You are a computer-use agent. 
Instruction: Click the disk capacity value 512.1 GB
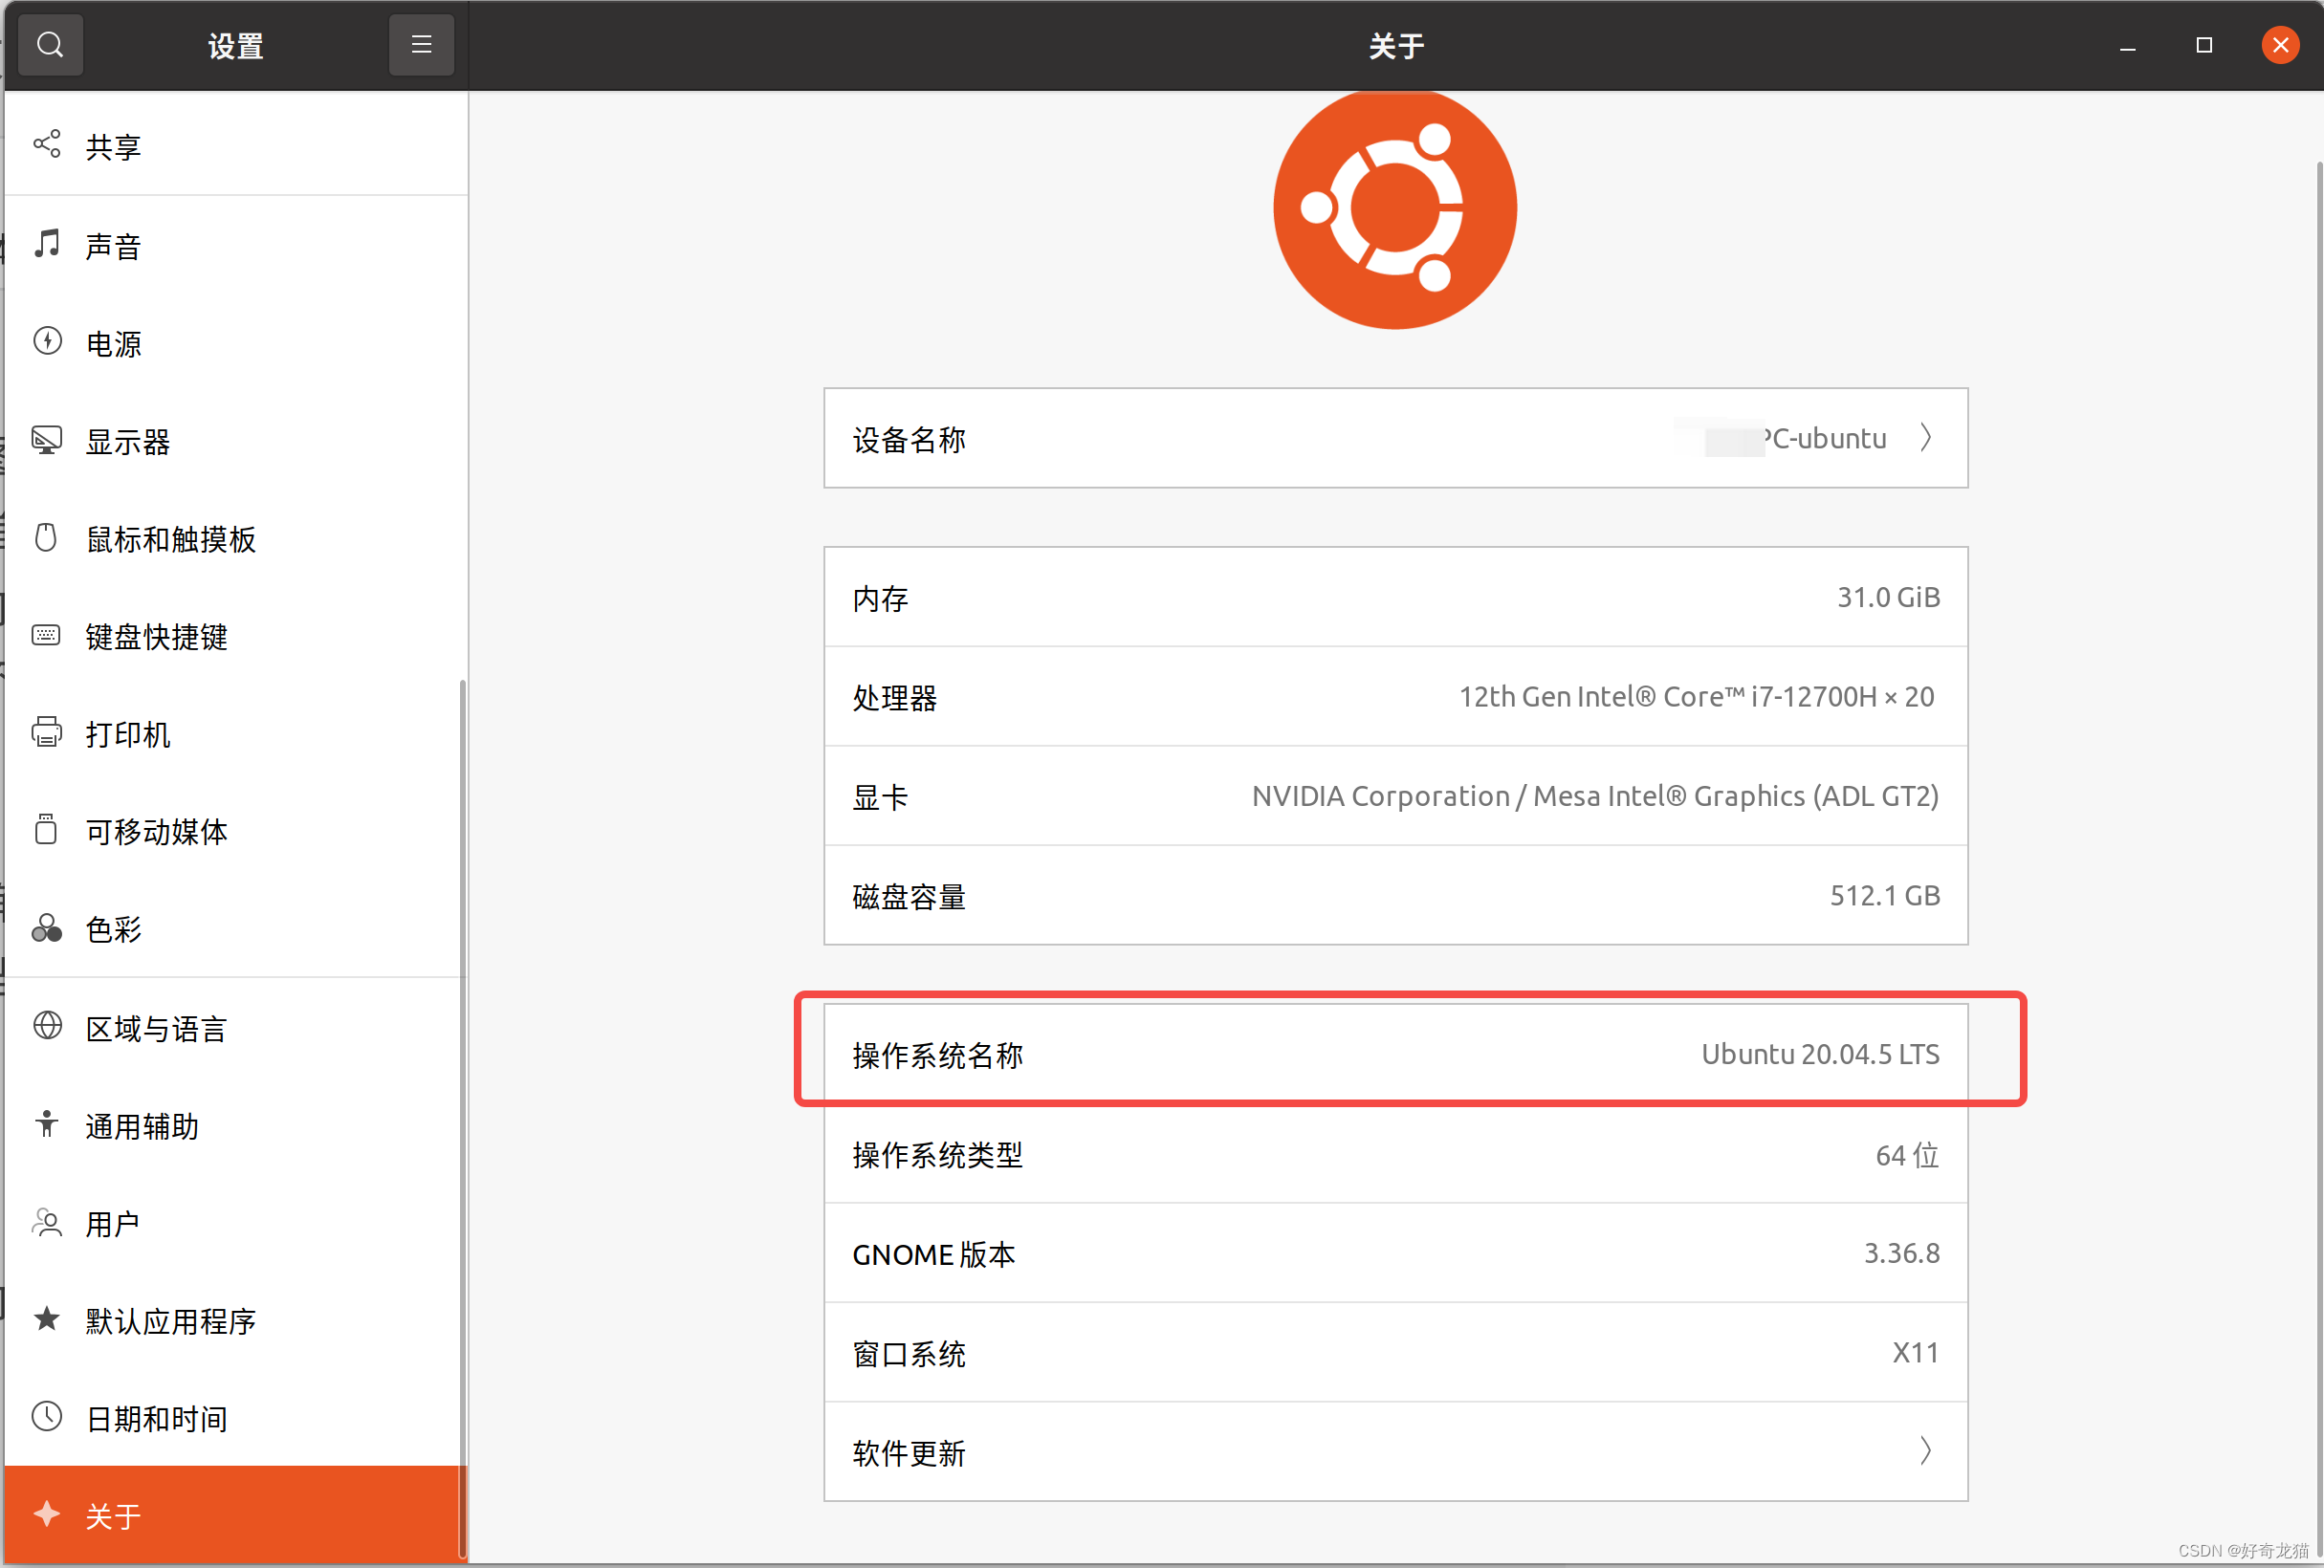coord(1884,895)
